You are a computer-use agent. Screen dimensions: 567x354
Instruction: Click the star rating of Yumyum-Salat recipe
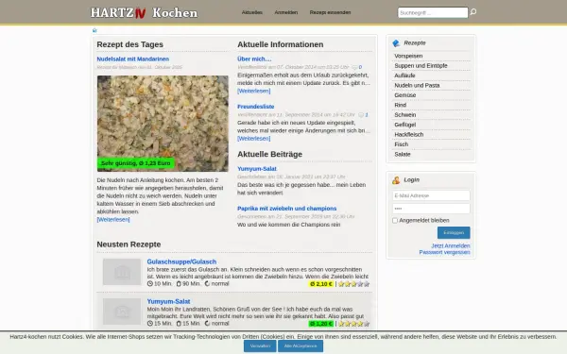point(353,324)
